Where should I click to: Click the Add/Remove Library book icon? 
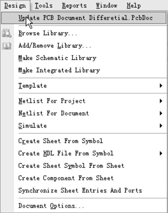click(6, 46)
